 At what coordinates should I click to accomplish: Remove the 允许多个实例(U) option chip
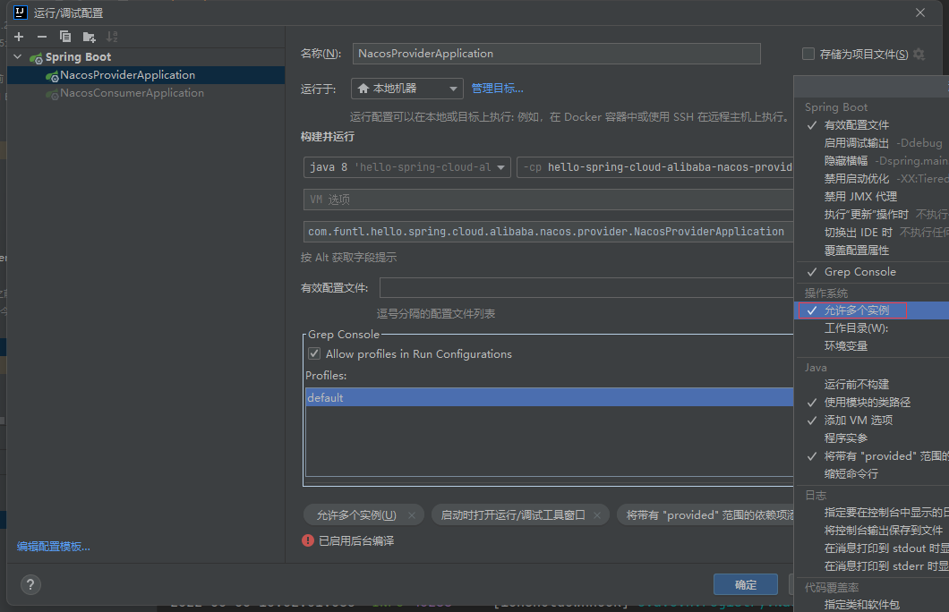tap(412, 515)
